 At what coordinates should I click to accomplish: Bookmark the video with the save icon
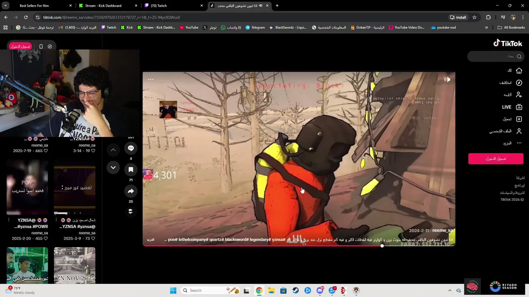click(131, 170)
